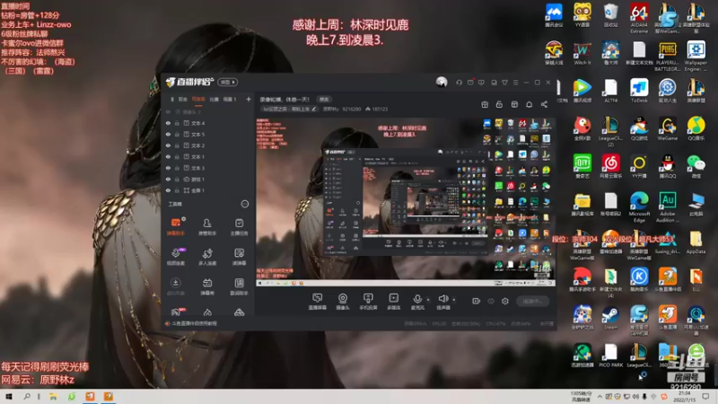718x404 pixels.
Task: Open Adobe Audition desktop shortcut
Action: 667,207
